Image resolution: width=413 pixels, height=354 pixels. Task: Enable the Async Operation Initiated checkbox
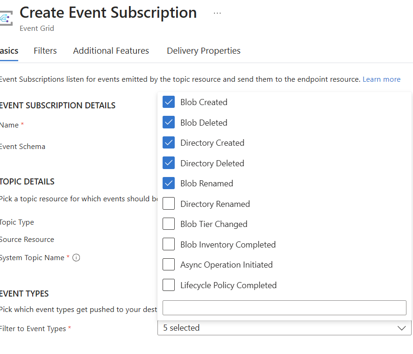[169, 264]
